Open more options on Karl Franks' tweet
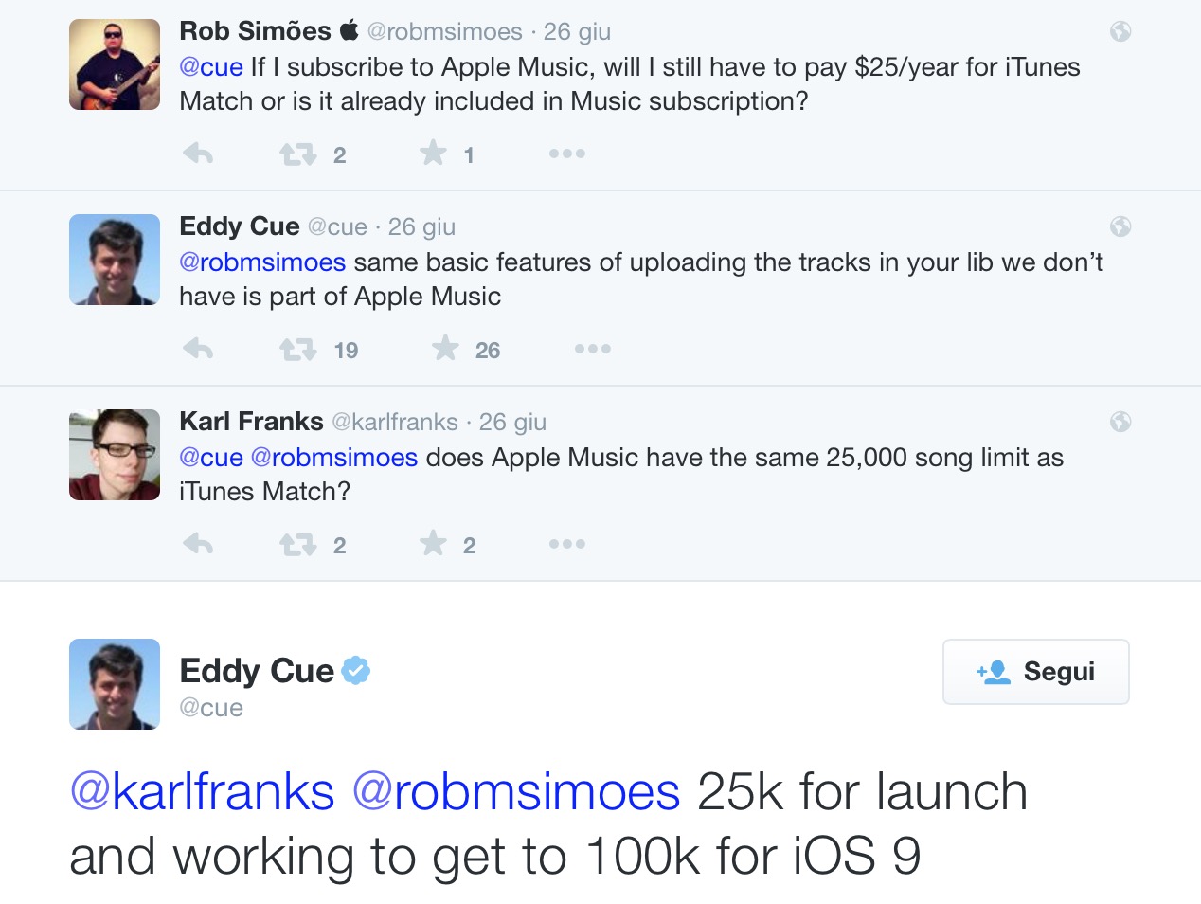 point(566,544)
